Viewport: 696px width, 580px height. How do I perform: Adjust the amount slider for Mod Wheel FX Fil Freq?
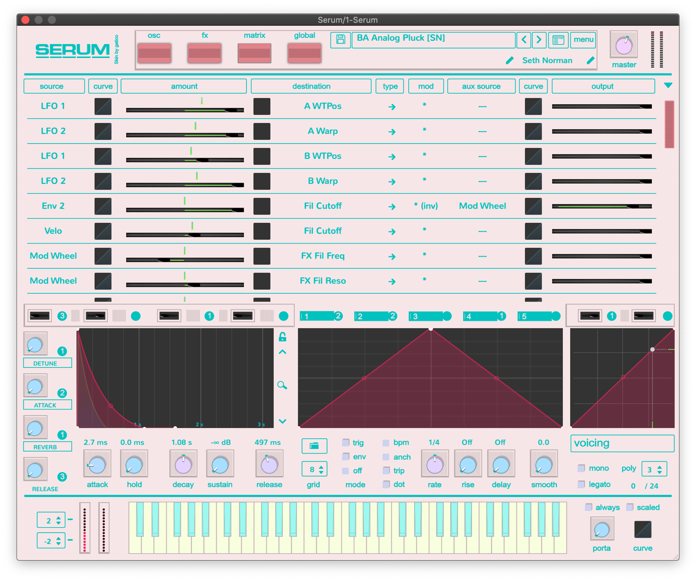pos(185,260)
